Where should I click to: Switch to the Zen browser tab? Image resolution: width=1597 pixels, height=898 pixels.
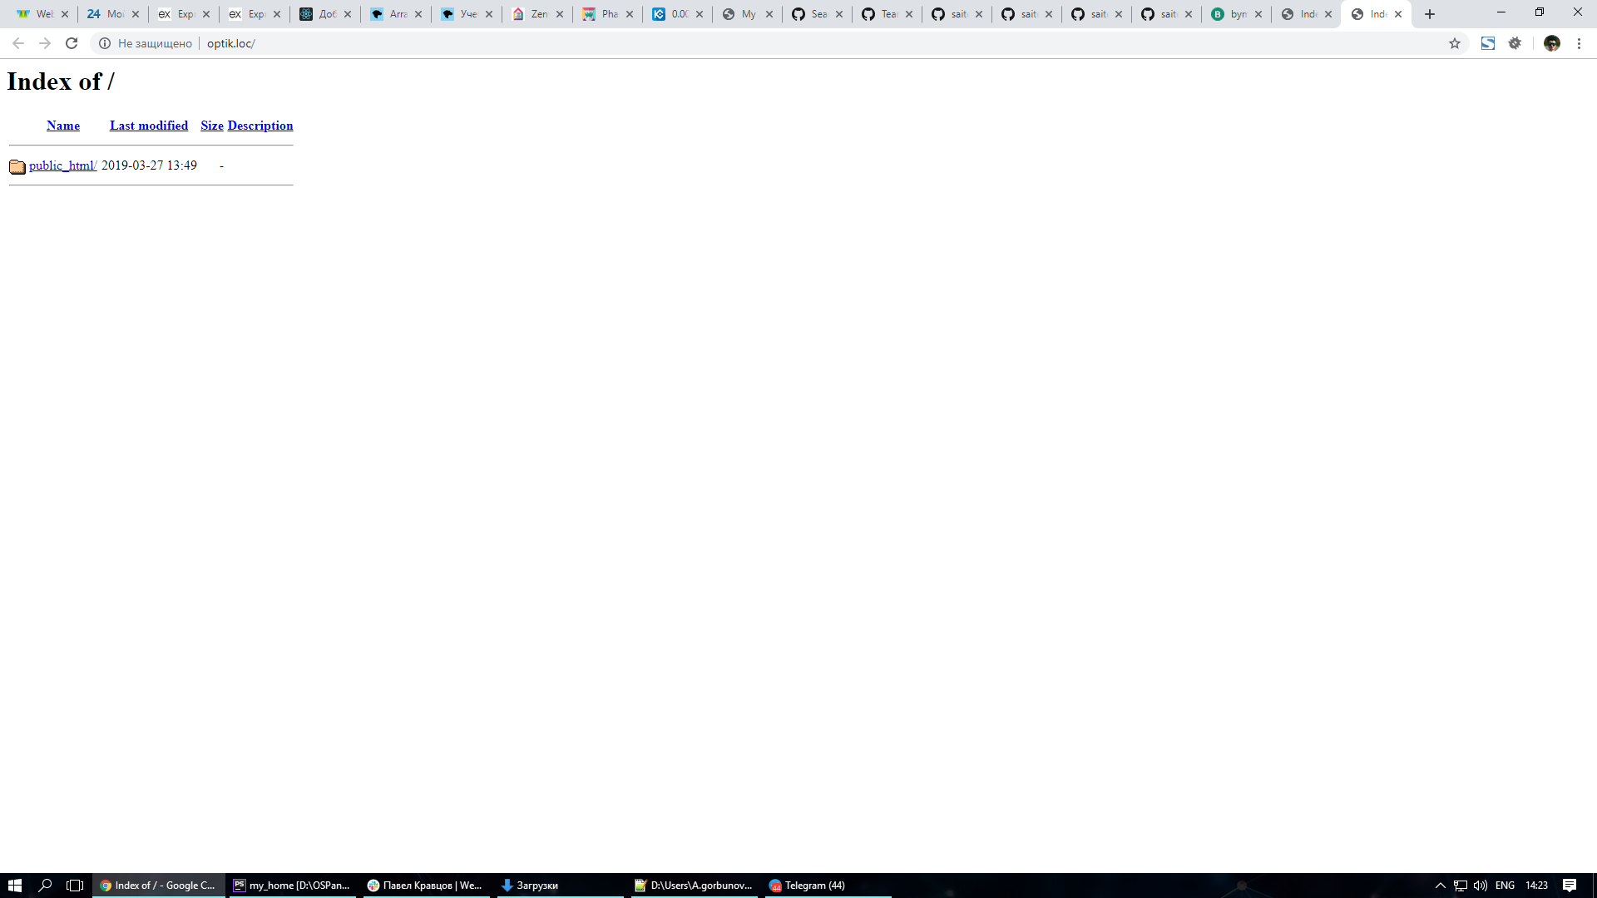tap(532, 14)
